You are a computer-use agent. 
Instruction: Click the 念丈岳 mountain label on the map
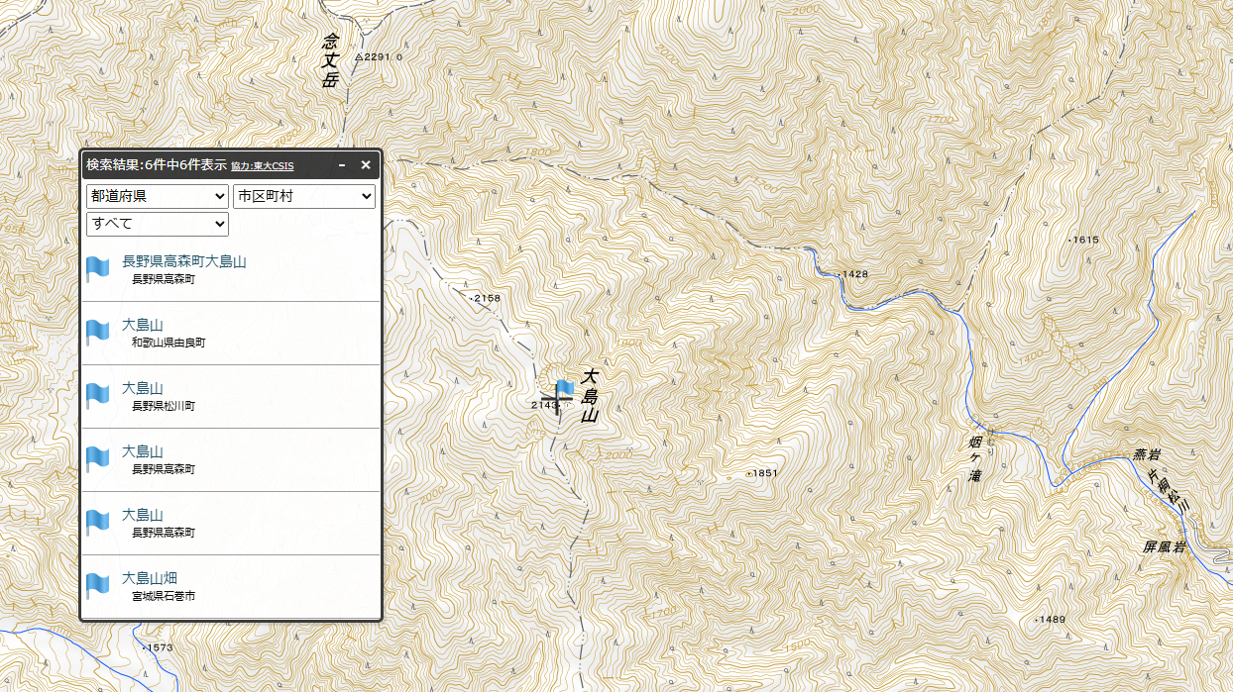pyautogui.click(x=331, y=60)
